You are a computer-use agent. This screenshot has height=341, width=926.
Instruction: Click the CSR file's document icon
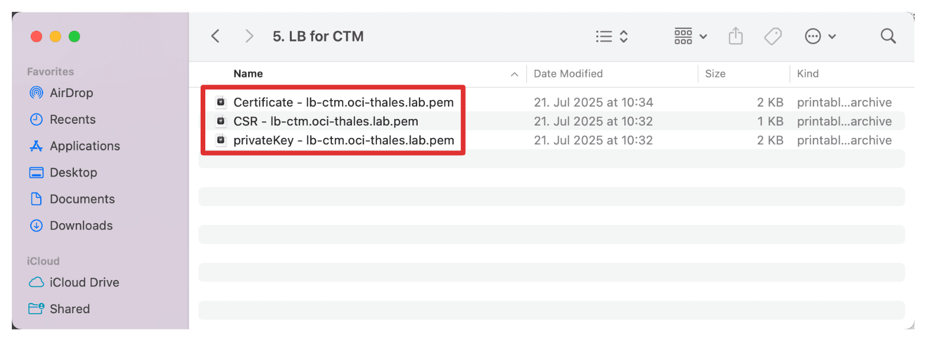221,121
